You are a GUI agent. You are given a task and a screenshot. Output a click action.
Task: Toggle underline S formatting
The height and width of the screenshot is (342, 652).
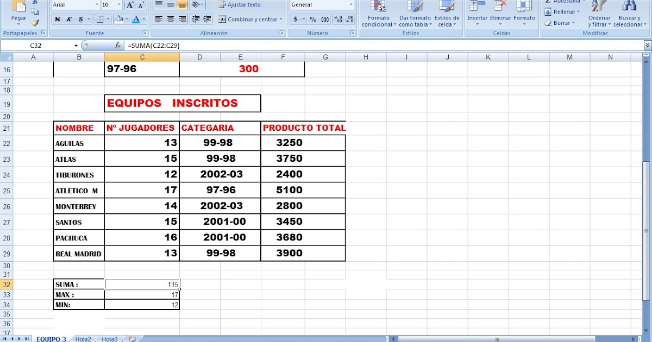point(81,20)
